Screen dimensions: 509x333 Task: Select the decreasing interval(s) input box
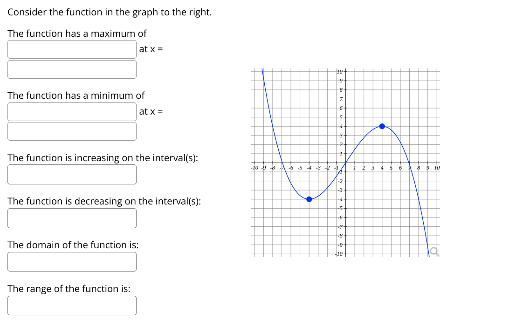click(x=72, y=218)
